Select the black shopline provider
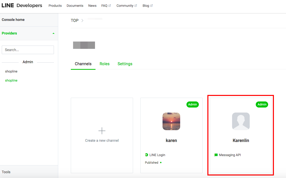The width and height of the screenshot is (286, 178). click(x=11, y=72)
